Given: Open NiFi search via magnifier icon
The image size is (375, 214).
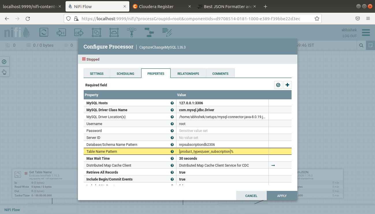Looking at the screenshot, I should [x=361, y=45].
